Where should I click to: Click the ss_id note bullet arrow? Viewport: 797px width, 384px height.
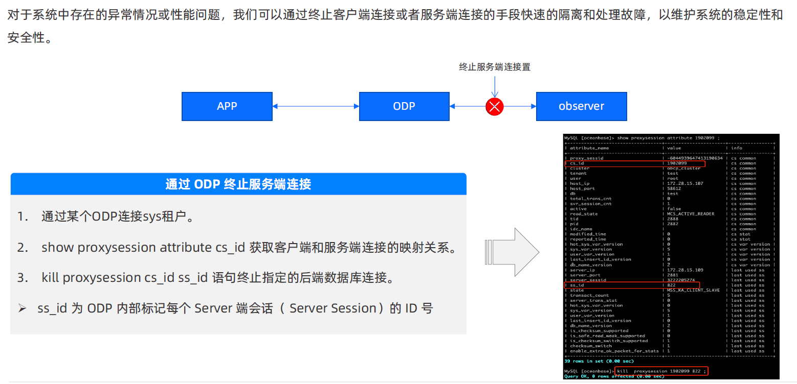click(22, 308)
